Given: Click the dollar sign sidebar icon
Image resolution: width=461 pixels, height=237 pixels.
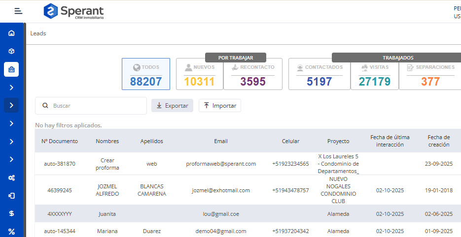Looking at the screenshot, I should pyautogui.click(x=11, y=213).
